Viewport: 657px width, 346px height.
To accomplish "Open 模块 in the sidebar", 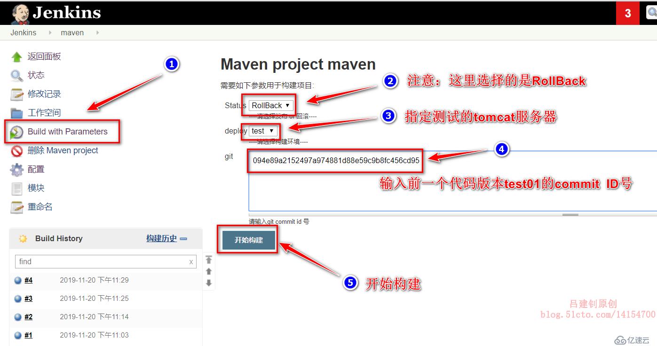I will (x=36, y=188).
